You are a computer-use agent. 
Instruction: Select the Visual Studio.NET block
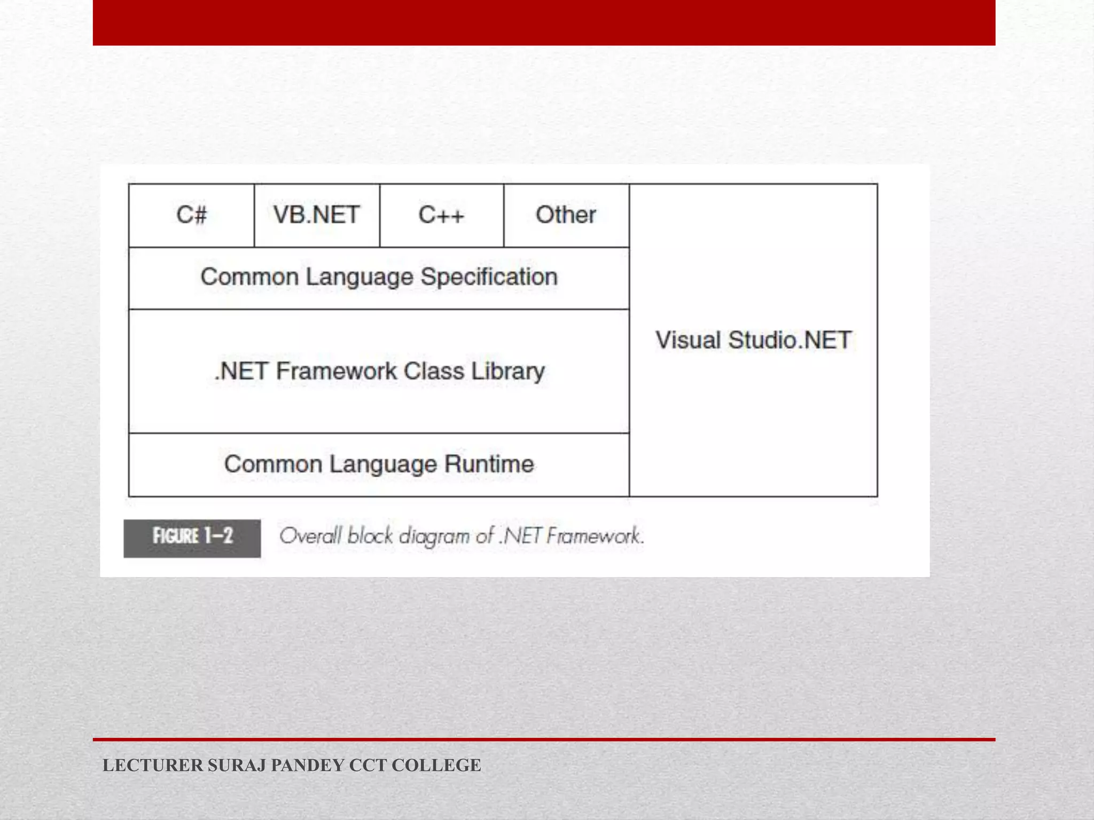coord(753,340)
